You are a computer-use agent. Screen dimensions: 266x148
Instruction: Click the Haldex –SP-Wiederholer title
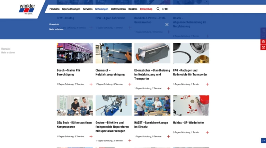tap(188, 123)
